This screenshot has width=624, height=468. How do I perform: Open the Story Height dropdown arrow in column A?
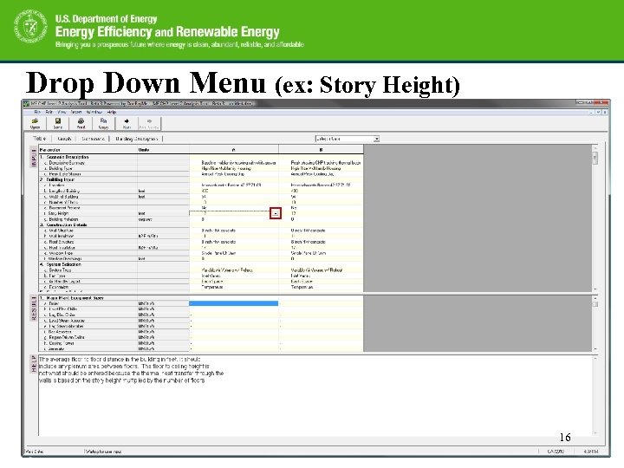[x=276, y=213]
